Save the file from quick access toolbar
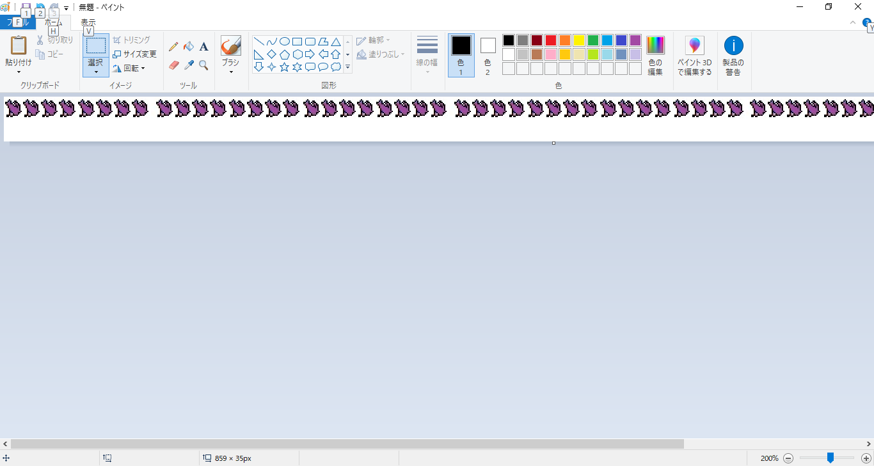 pyautogui.click(x=26, y=8)
